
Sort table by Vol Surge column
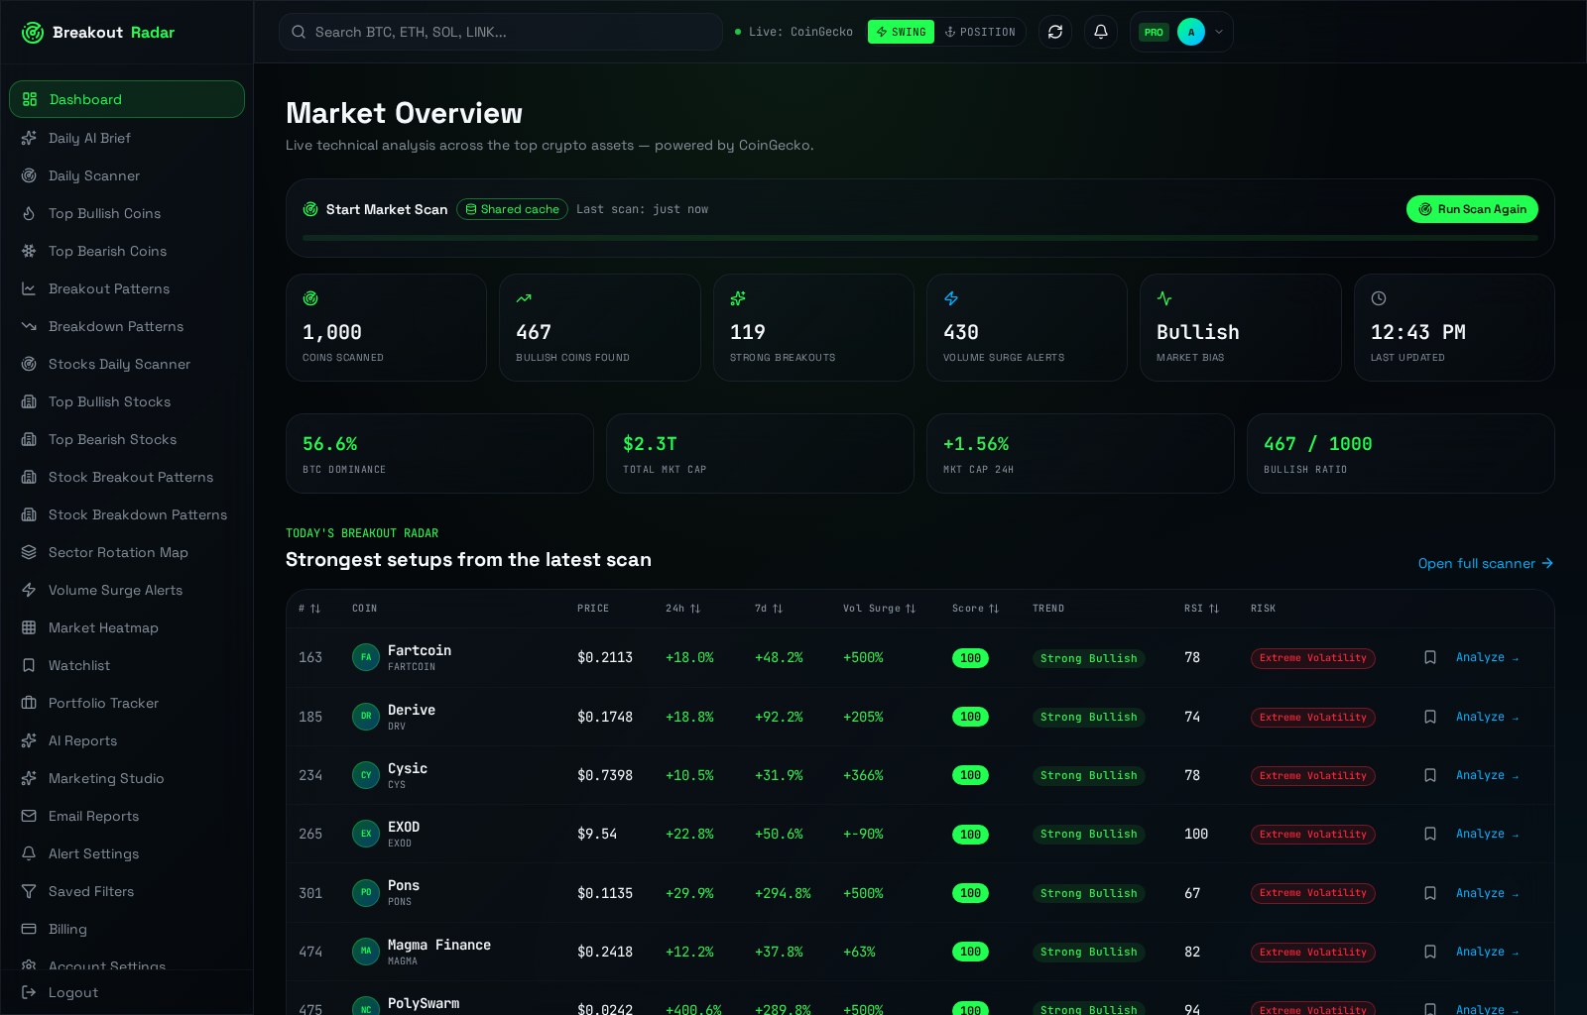coord(879,609)
